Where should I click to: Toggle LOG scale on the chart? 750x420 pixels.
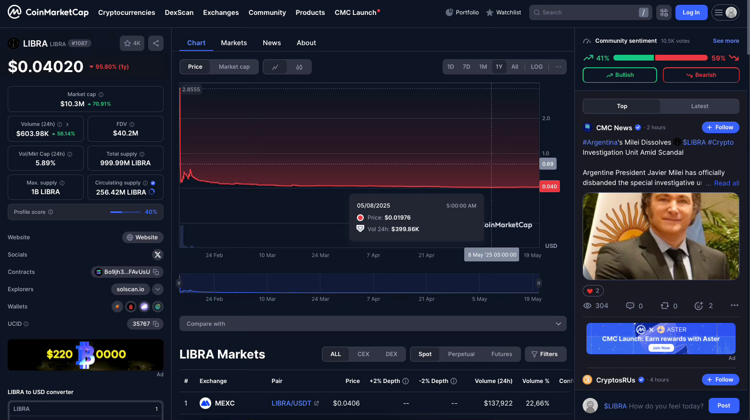(x=537, y=67)
